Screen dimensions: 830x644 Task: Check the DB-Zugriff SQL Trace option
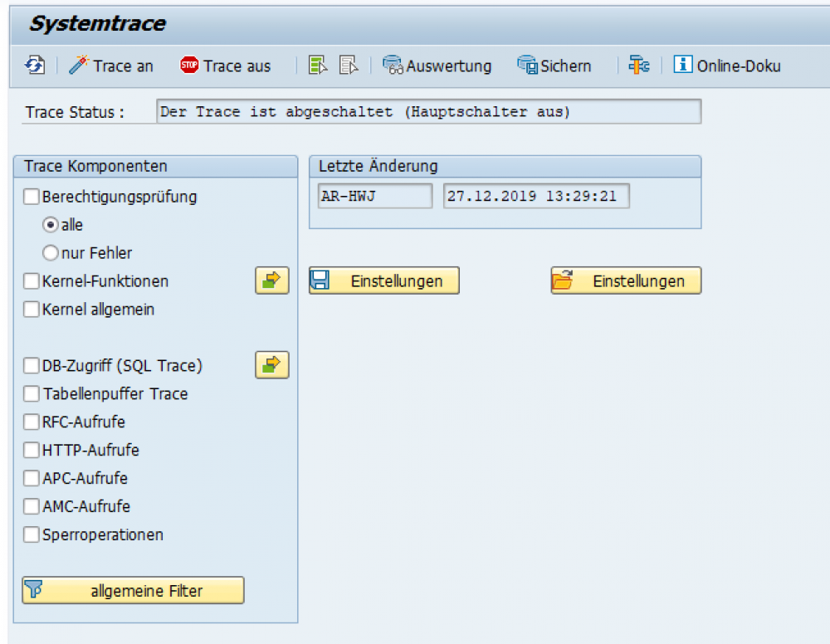31,365
